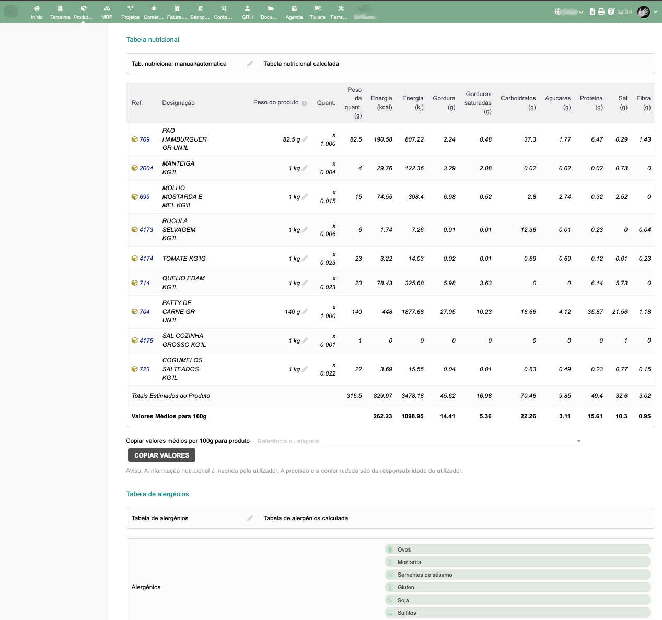Click the print page icon

pos(601,11)
